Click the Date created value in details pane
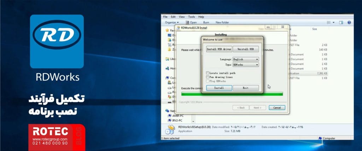 click(x=291, y=127)
